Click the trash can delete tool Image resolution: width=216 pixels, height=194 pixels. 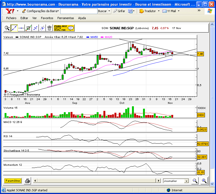tap(49, 28)
